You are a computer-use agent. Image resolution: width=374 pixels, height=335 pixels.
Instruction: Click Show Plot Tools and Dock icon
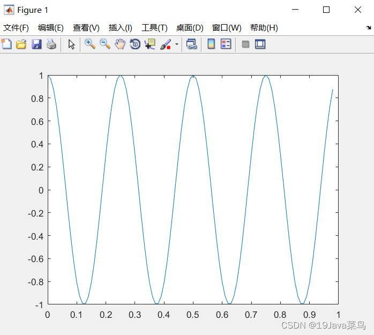coord(260,44)
